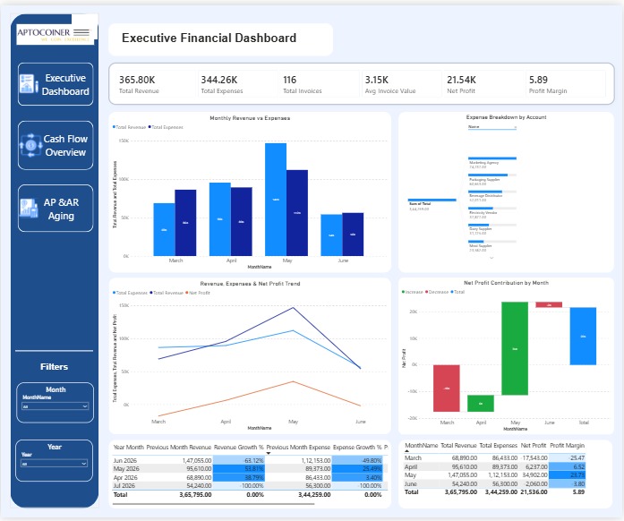Click May profit margin cell 23.73
Image resolution: width=624 pixels, height=521 pixels.
567,475
